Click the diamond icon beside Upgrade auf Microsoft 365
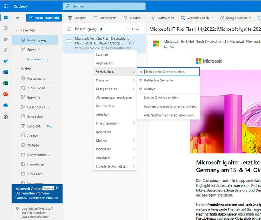This screenshot has height=220, width=261. [17, 209]
